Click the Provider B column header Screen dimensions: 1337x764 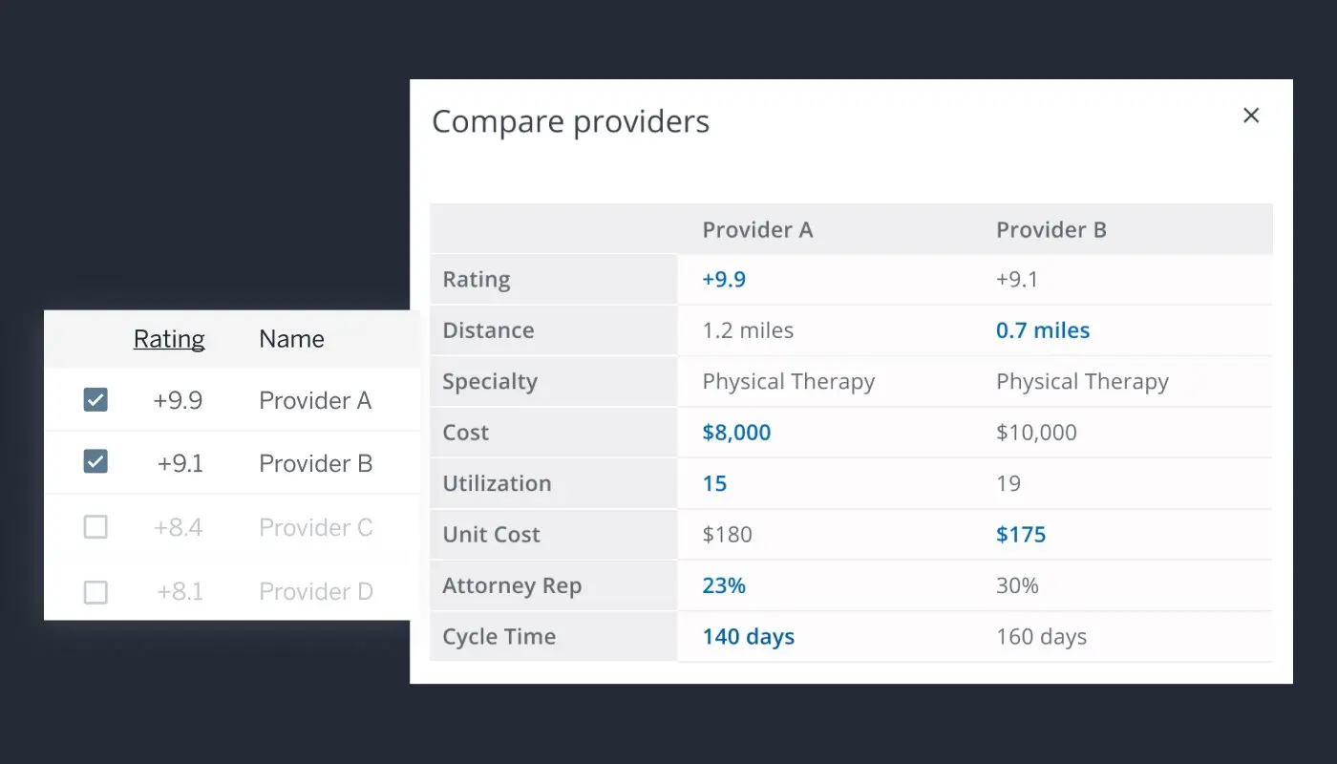tap(1051, 229)
